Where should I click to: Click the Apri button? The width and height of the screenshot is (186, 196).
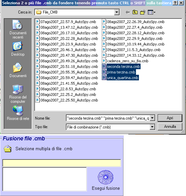(x=170, y=118)
